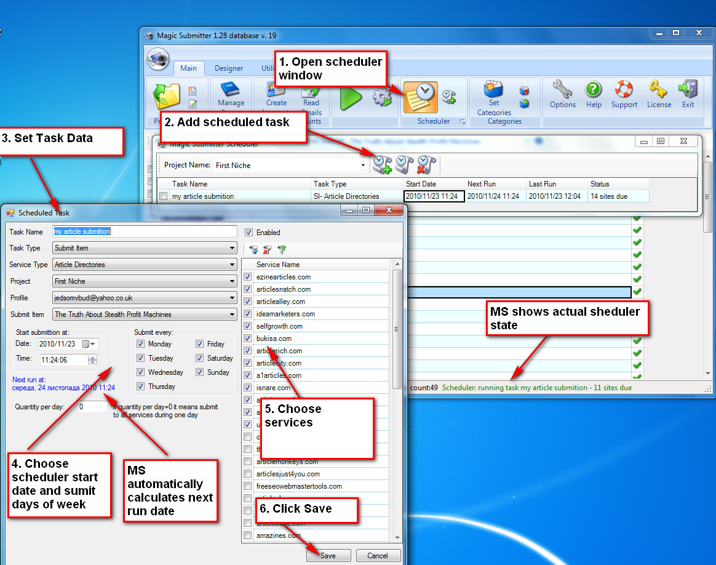
Task: Open the Submit Item dropdown
Action: 232,315
